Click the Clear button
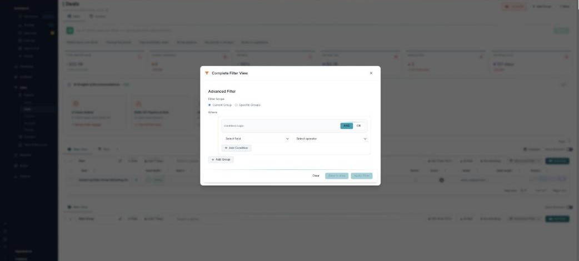The image size is (579, 261). 316,175
